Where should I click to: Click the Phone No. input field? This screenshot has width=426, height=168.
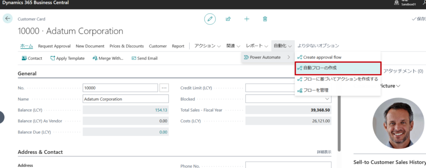[x=289, y=166]
